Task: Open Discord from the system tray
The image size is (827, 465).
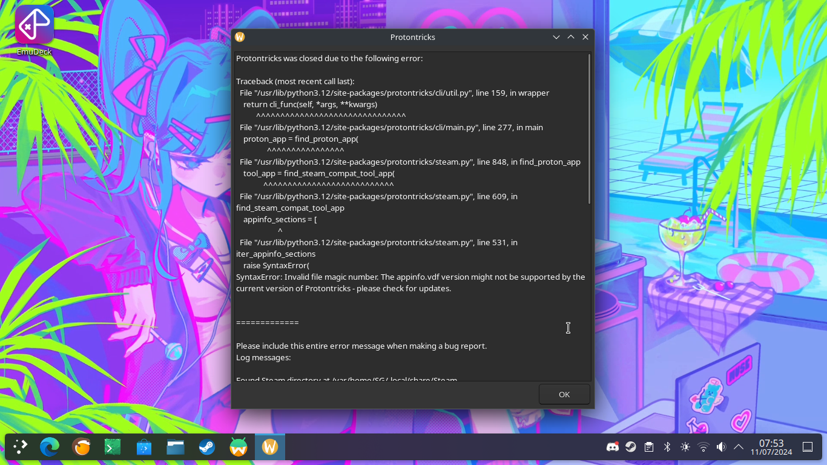Action: coord(613,447)
